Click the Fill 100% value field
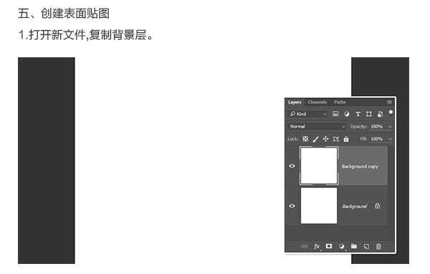 pyautogui.click(x=376, y=139)
